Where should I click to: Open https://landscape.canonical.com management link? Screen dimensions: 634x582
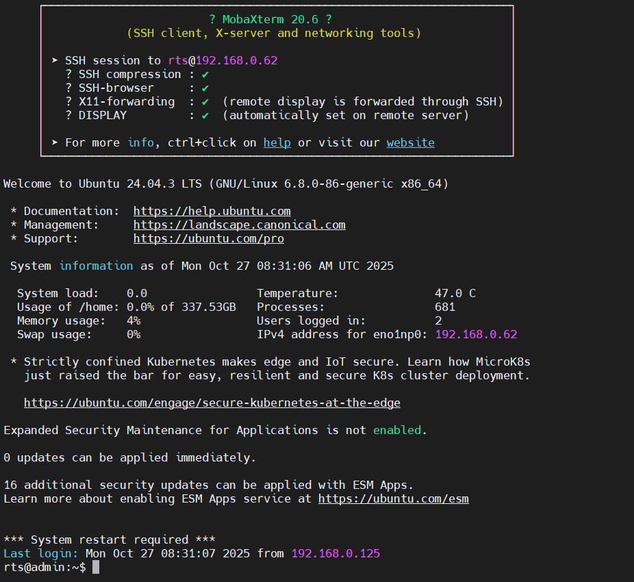[x=240, y=225]
